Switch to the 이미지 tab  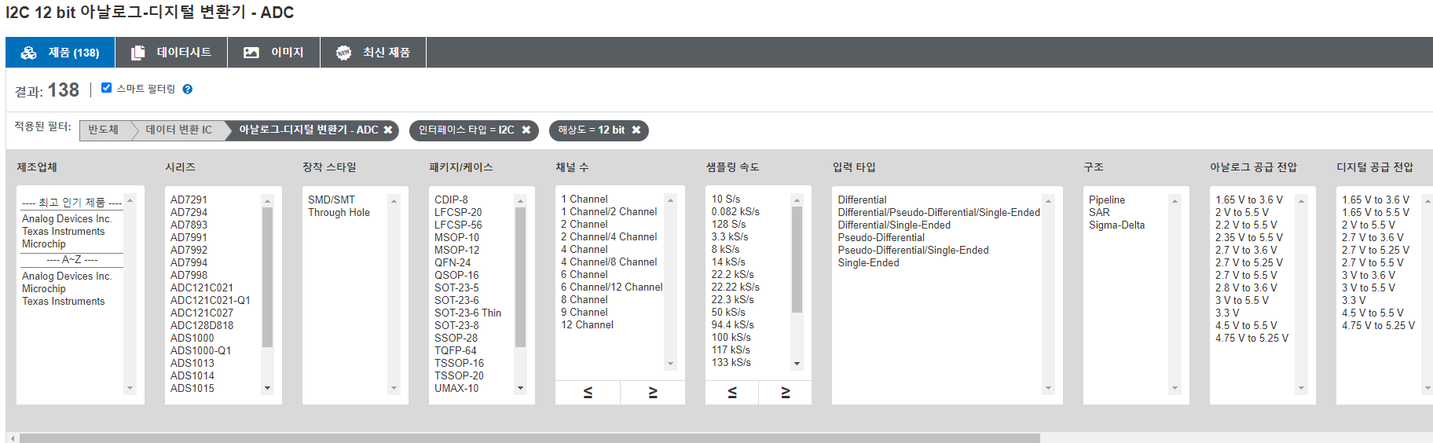click(273, 53)
